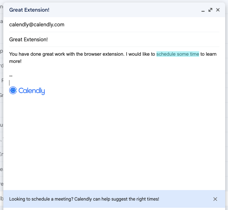Click the Calendly logo icon in signature

[13, 90]
